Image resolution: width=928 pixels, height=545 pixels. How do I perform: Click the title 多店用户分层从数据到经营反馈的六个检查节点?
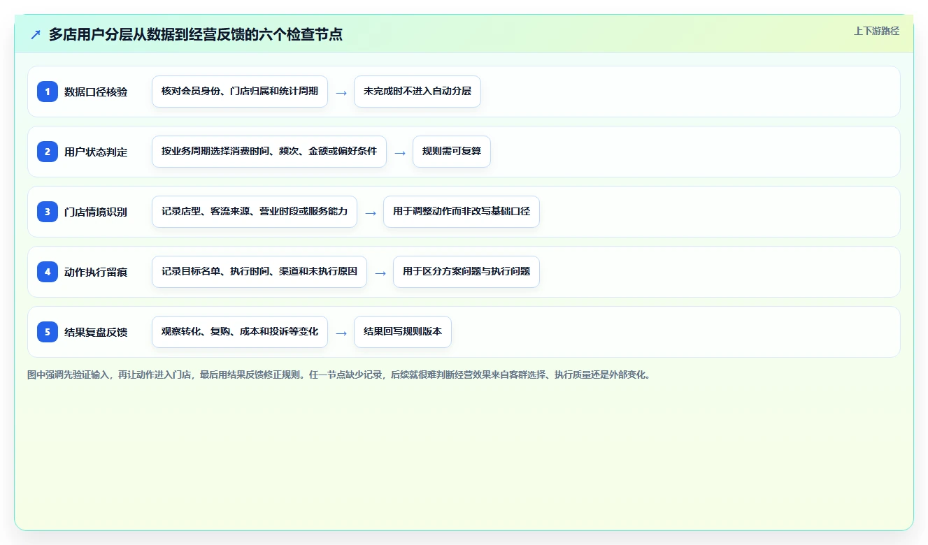[x=196, y=34]
